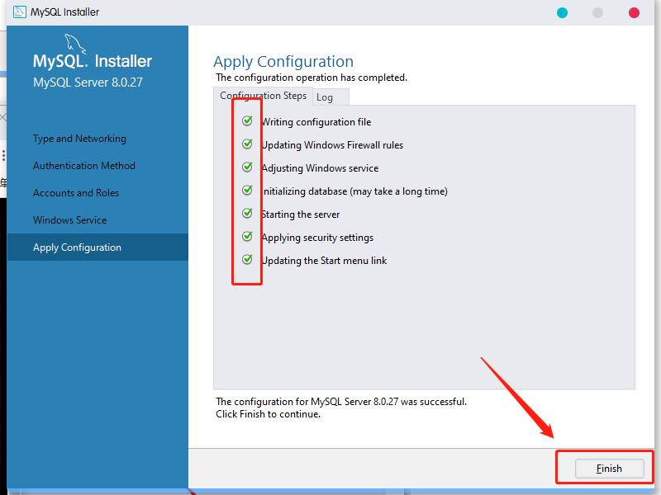661x495 pixels.
Task: Click the check icon for Initializing database
Action: 247,191
